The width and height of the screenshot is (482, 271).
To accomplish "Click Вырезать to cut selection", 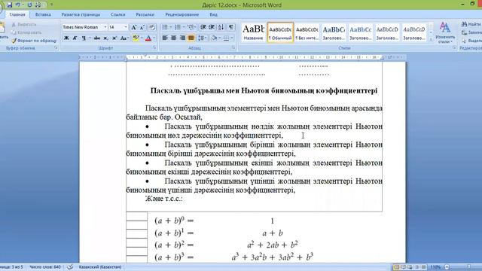I will click(24, 24).
